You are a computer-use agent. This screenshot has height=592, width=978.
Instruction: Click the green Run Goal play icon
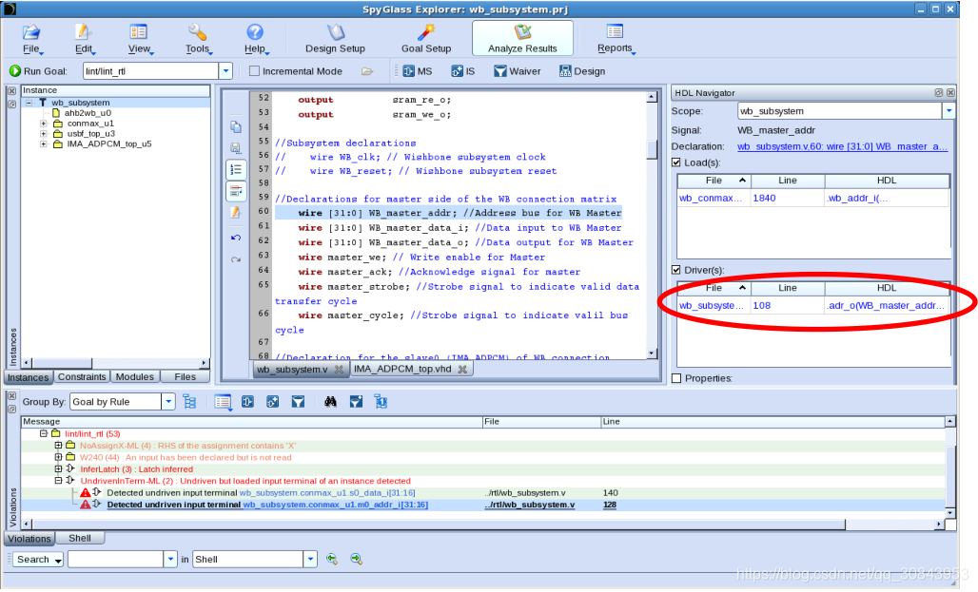click(x=15, y=71)
